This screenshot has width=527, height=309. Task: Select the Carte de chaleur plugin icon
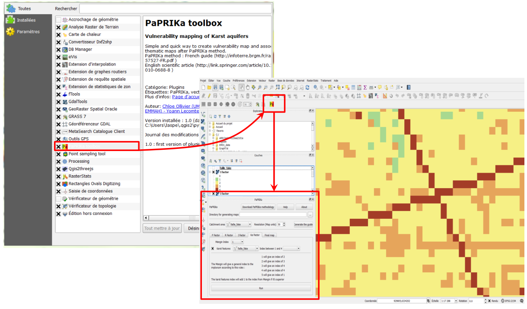pyautogui.click(x=65, y=35)
